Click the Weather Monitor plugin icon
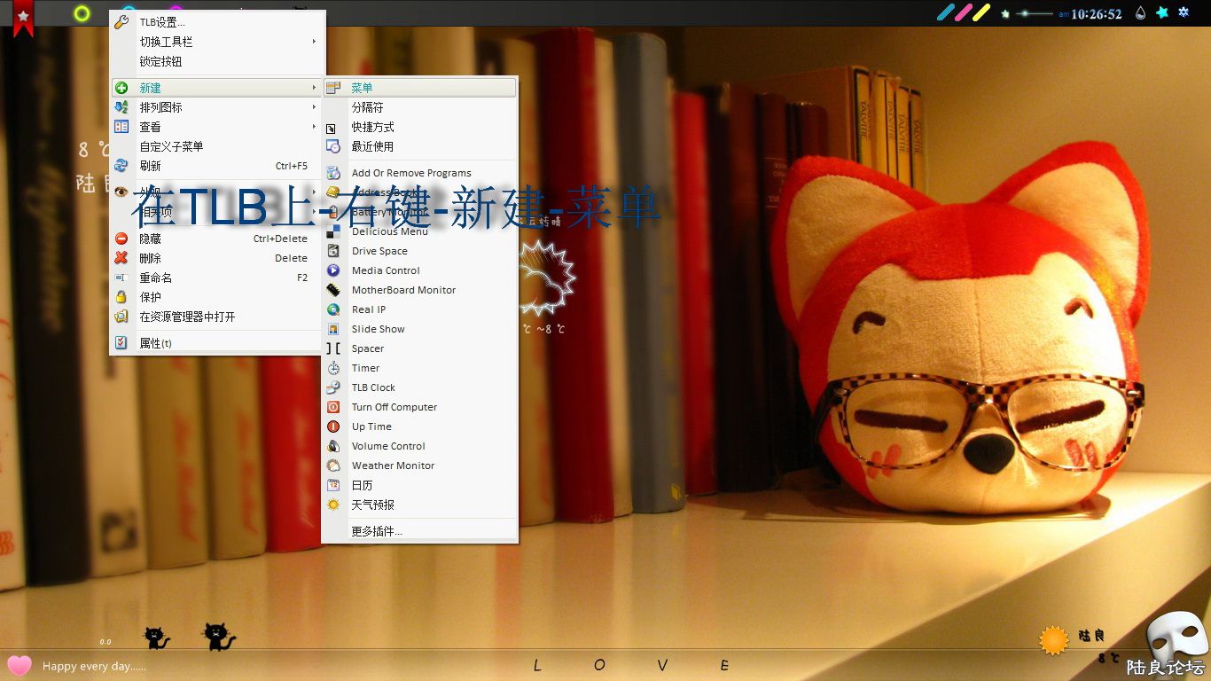The width and height of the screenshot is (1211, 681). [333, 466]
